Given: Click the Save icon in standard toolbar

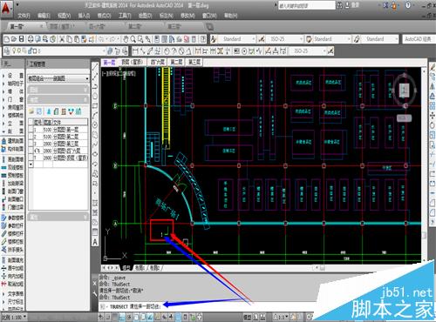Looking at the screenshot, I should pyautogui.click(x=21, y=39).
